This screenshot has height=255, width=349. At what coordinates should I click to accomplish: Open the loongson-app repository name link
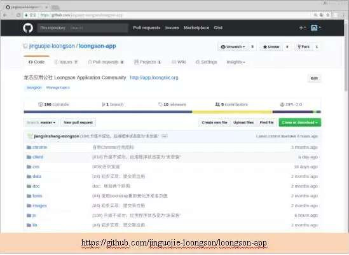97,46
